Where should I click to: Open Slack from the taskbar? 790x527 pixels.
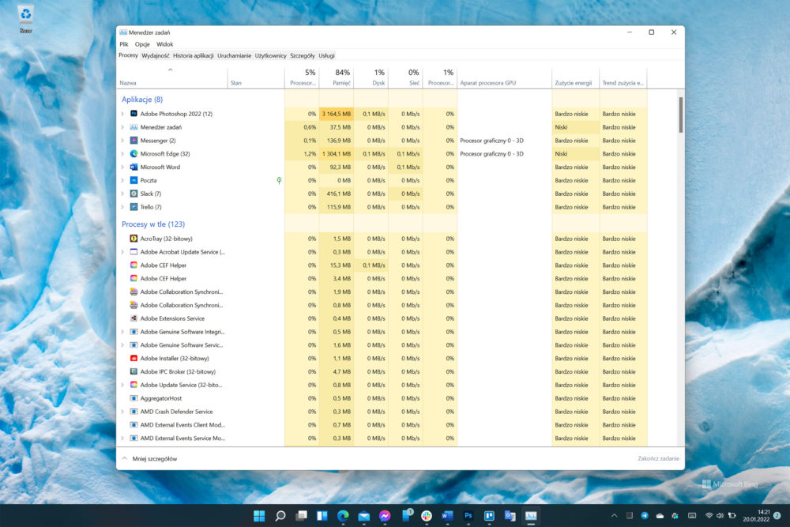(427, 515)
